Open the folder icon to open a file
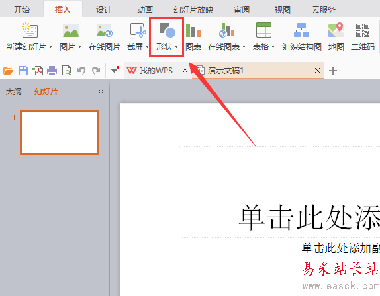The height and width of the screenshot is (296, 380). 8,71
